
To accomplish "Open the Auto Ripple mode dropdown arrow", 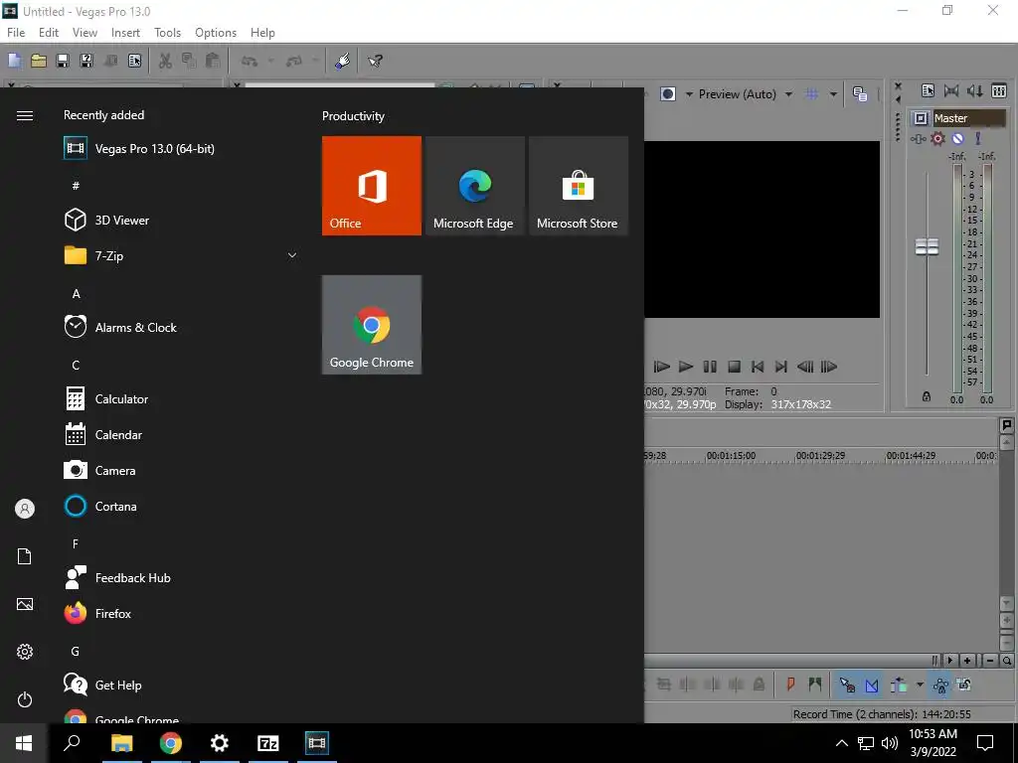I will 920,685.
